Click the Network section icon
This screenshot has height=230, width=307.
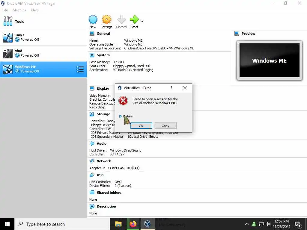click(x=92, y=161)
